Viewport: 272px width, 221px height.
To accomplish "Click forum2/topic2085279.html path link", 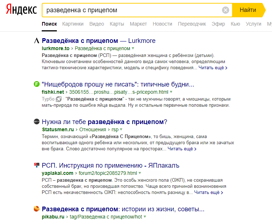I will tap(108, 173).
